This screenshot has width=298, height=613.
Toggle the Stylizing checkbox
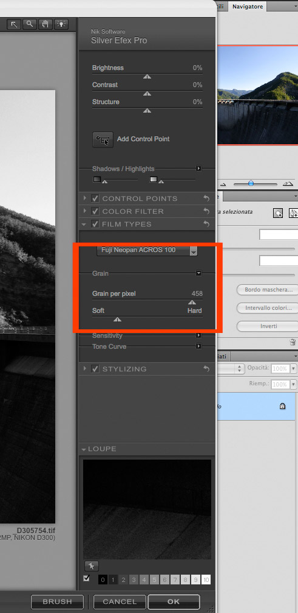click(95, 369)
